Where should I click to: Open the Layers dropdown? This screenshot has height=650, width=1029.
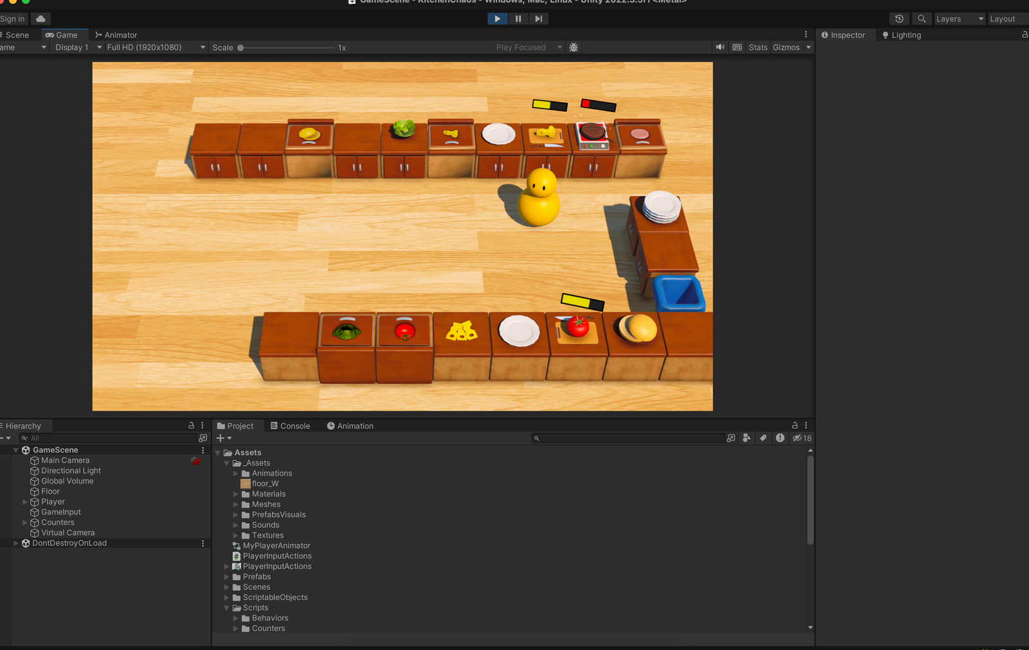coord(960,19)
